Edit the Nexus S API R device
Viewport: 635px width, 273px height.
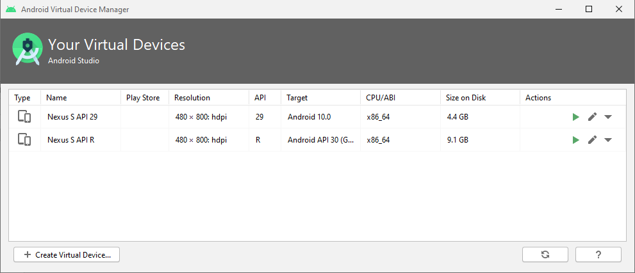[x=592, y=140]
